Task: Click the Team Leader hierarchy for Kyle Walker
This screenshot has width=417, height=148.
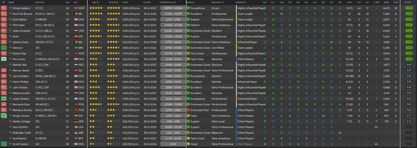Action: (x=245, y=20)
